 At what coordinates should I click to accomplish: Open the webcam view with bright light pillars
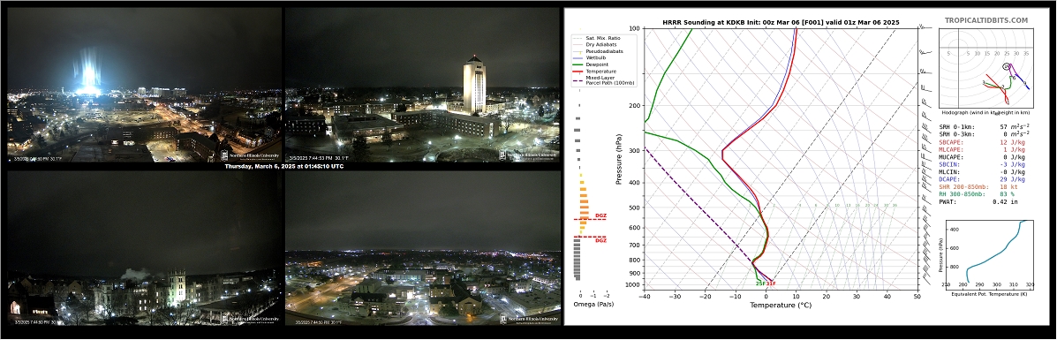(x=144, y=84)
